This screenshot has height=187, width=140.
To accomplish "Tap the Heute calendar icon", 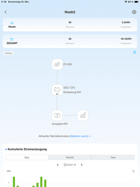I will click(x=12, y=23).
